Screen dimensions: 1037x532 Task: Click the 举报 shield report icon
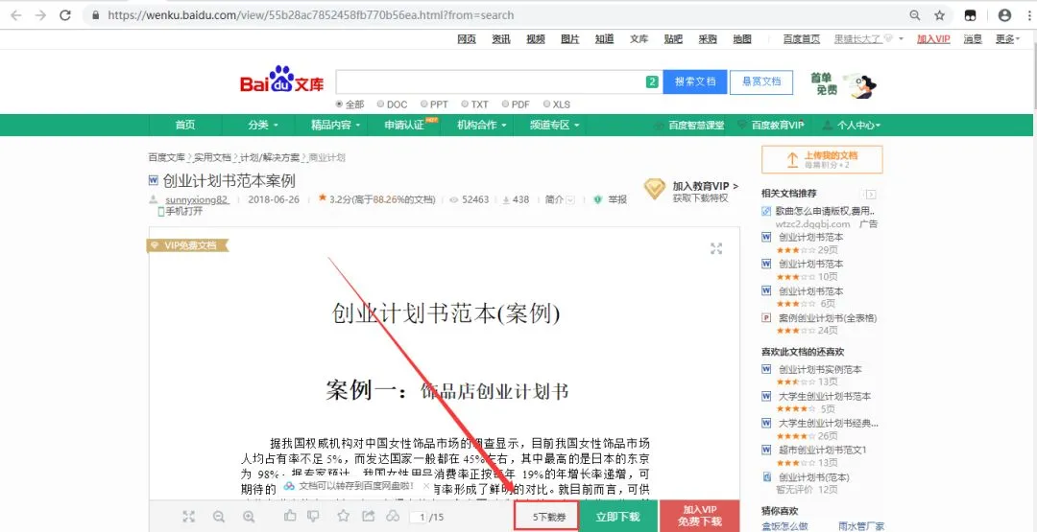(598, 199)
